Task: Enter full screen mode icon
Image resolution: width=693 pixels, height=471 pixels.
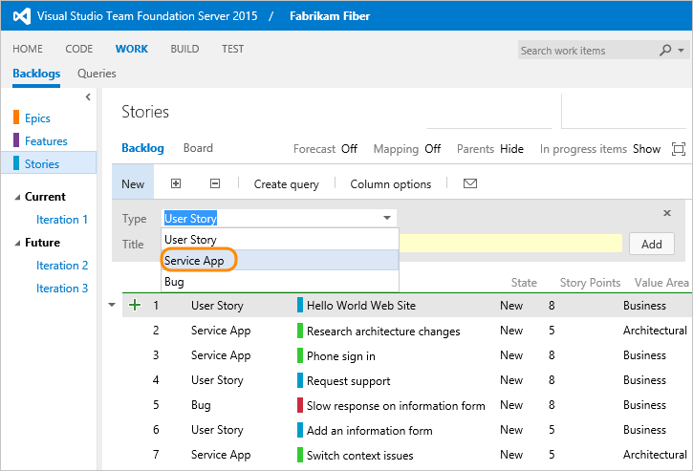Action: click(679, 149)
